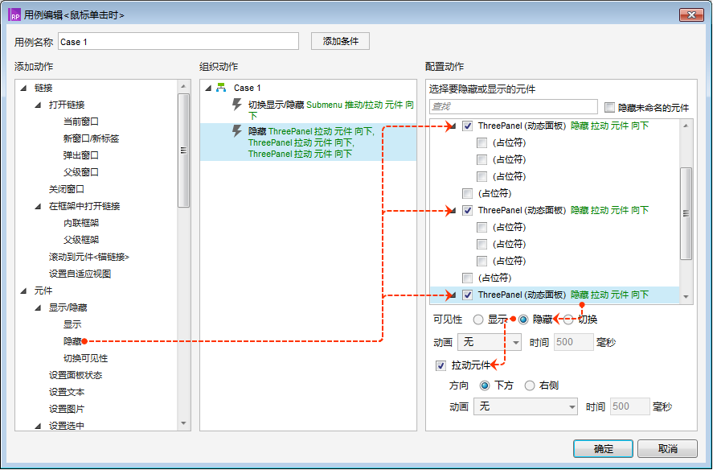Screen dimensions: 713x470
Task: Choose 右侧 as the pull direction
Action: [x=530, y=385]
